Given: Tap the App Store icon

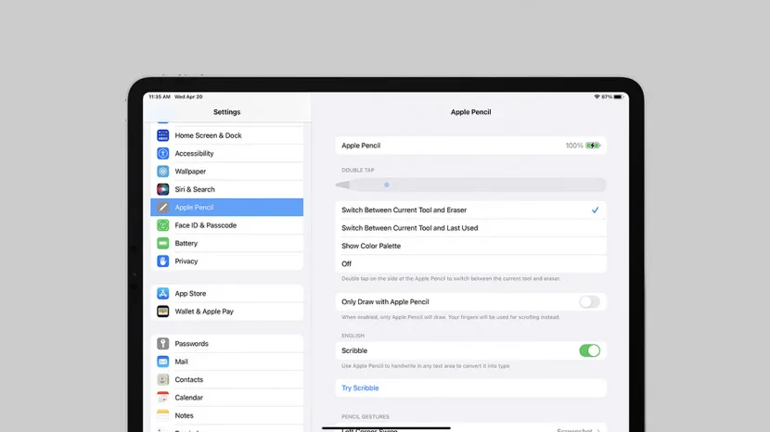Looking at the screenshot, I should point(163,294).
